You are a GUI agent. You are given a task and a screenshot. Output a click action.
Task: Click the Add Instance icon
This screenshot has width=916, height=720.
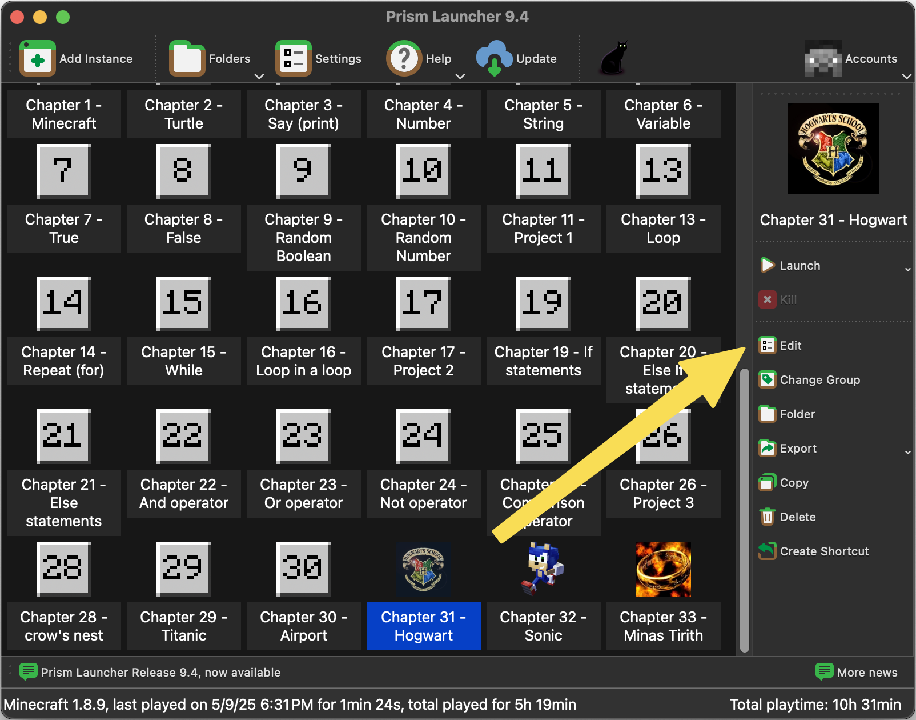click(38, 59)
